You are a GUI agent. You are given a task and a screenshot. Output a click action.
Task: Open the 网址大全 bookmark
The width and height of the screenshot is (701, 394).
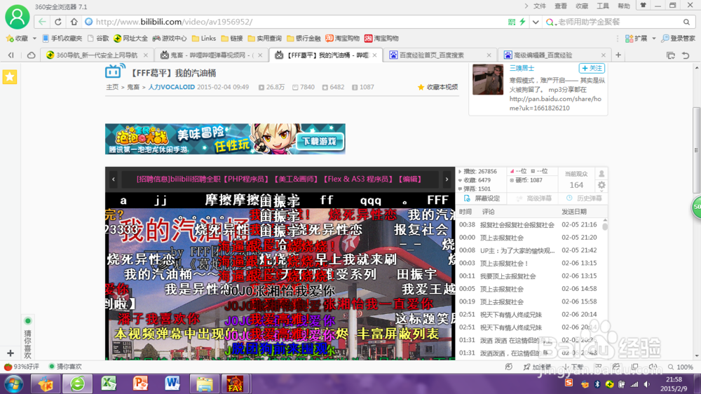(130, 39)
